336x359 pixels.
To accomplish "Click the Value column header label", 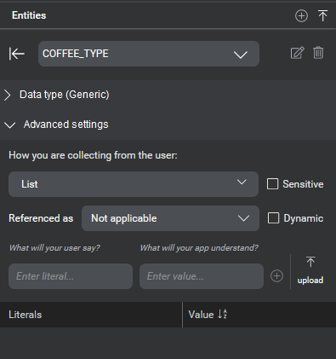I will tap(201, 315).
